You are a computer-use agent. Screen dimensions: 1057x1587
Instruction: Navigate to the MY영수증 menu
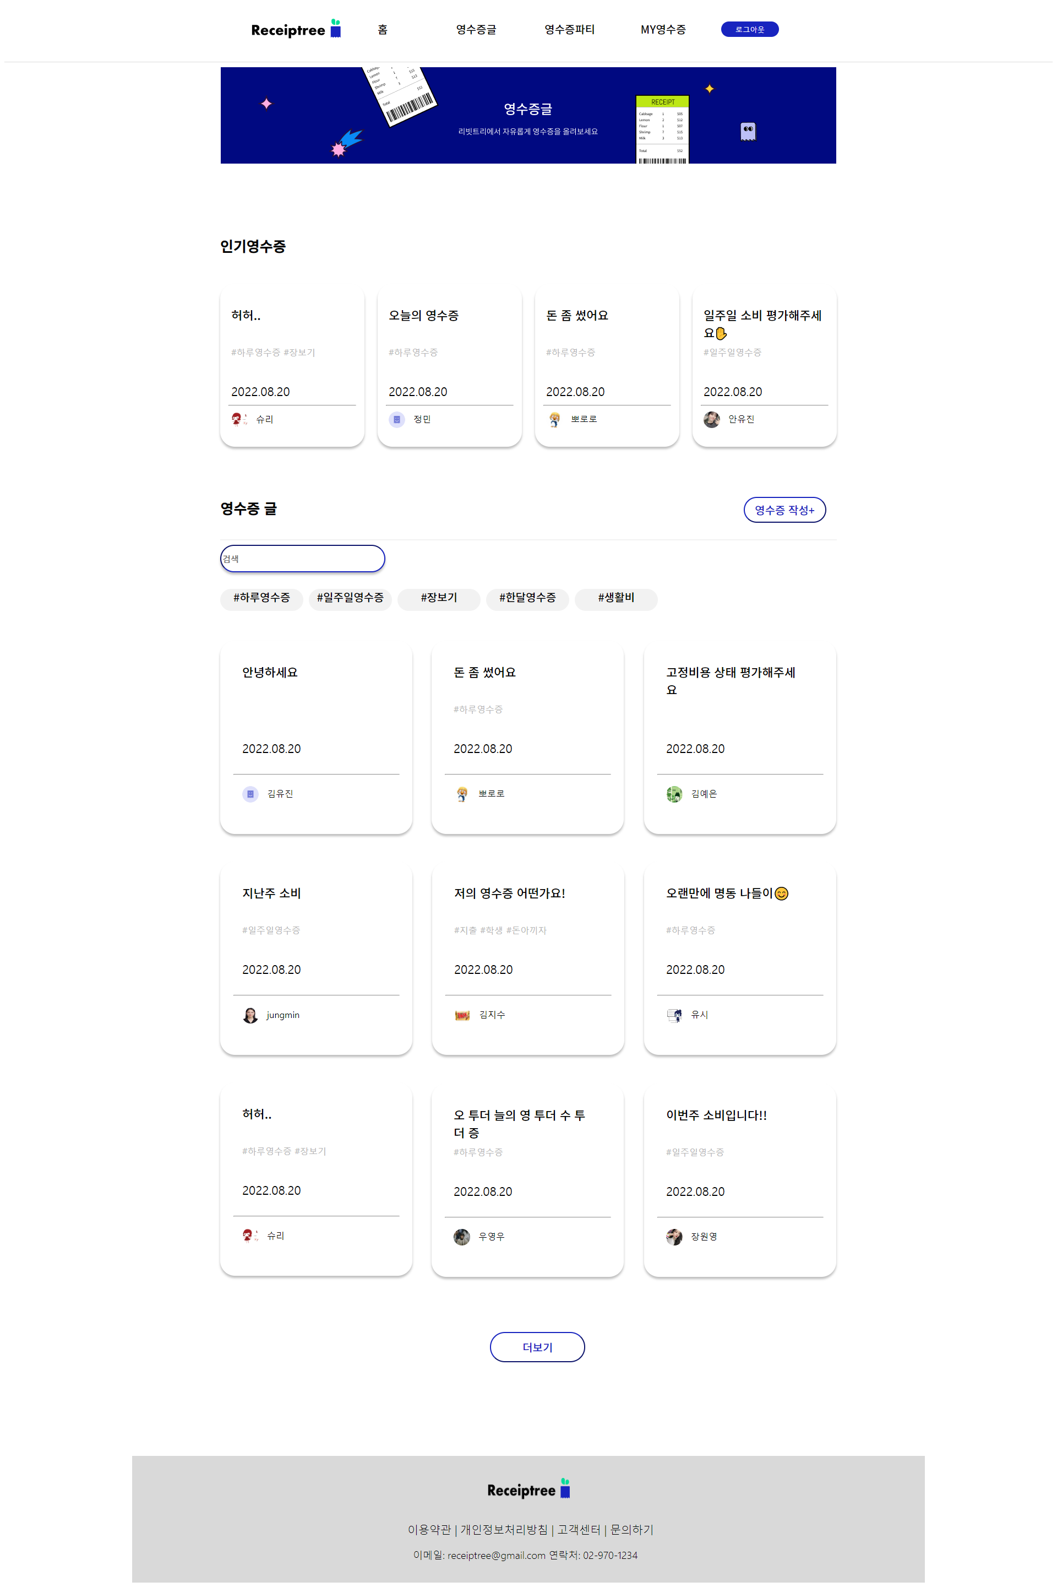point(663,29)
